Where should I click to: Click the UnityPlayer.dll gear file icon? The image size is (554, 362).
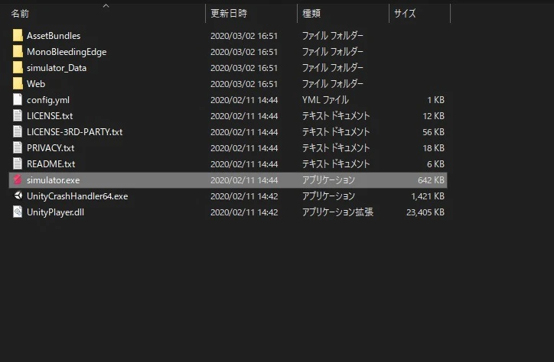pyautogui.click(x=18, y=212)
